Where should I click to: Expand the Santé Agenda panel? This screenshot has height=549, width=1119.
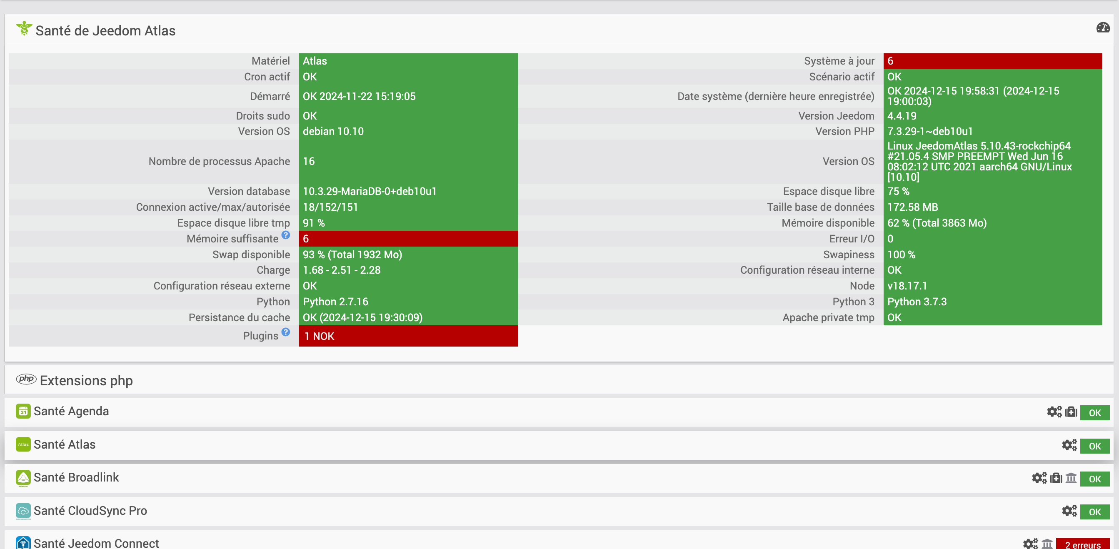[71, 411]
